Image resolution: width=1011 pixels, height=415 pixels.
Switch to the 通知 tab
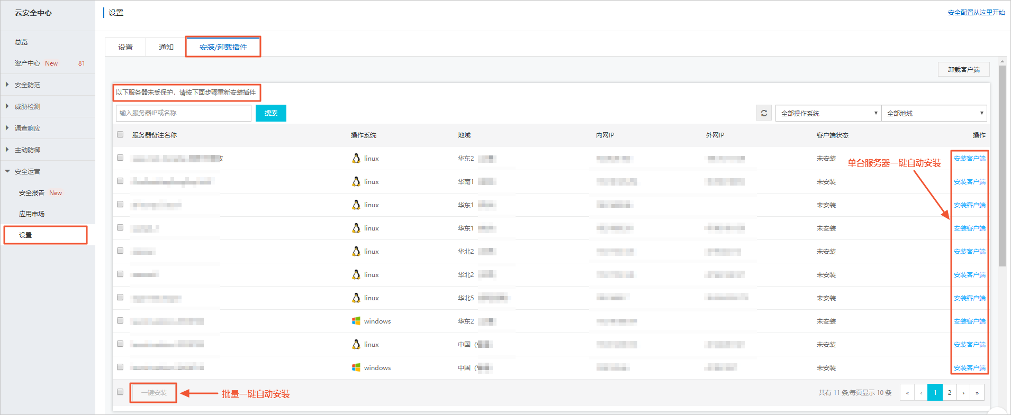click(x=166, y=47)
